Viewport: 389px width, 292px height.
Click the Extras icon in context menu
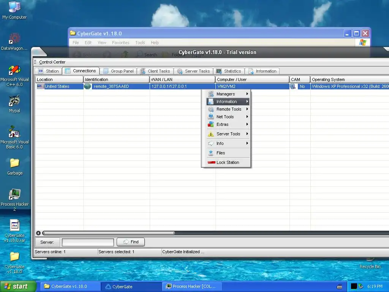[x=210, y=124]
